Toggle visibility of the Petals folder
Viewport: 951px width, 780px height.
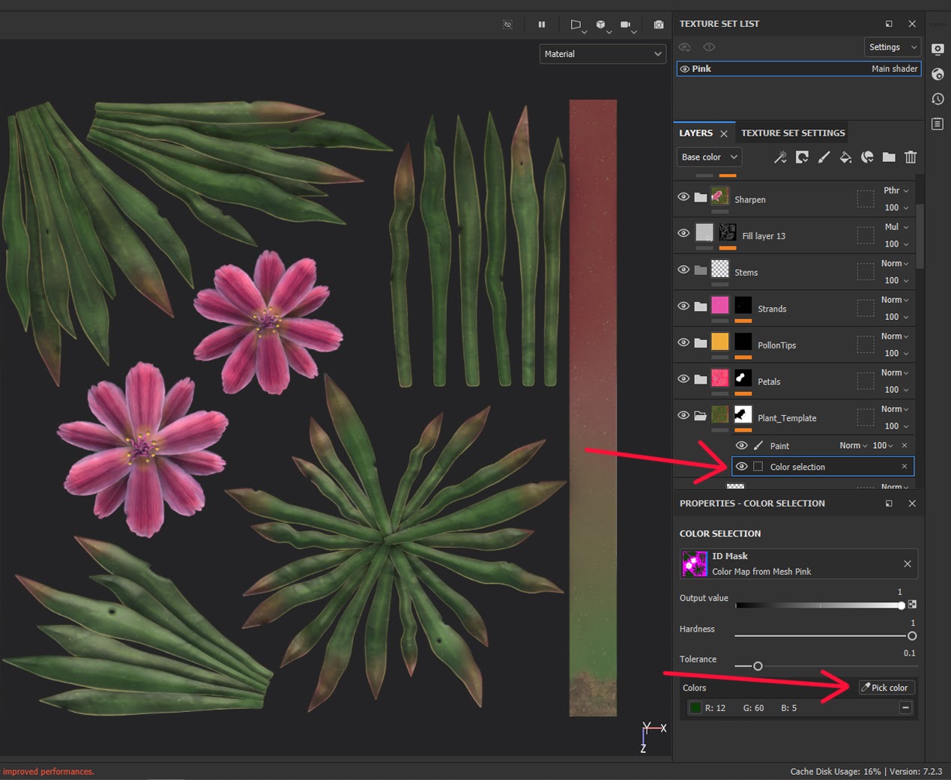coord(683,379)
